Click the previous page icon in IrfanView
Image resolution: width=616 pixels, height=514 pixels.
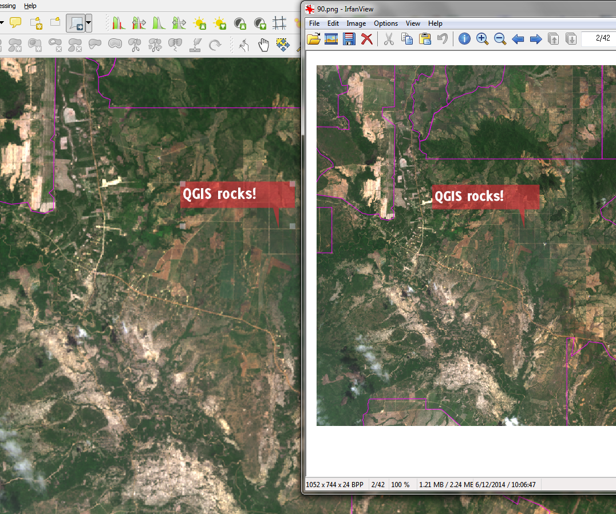tap(554, 39)
